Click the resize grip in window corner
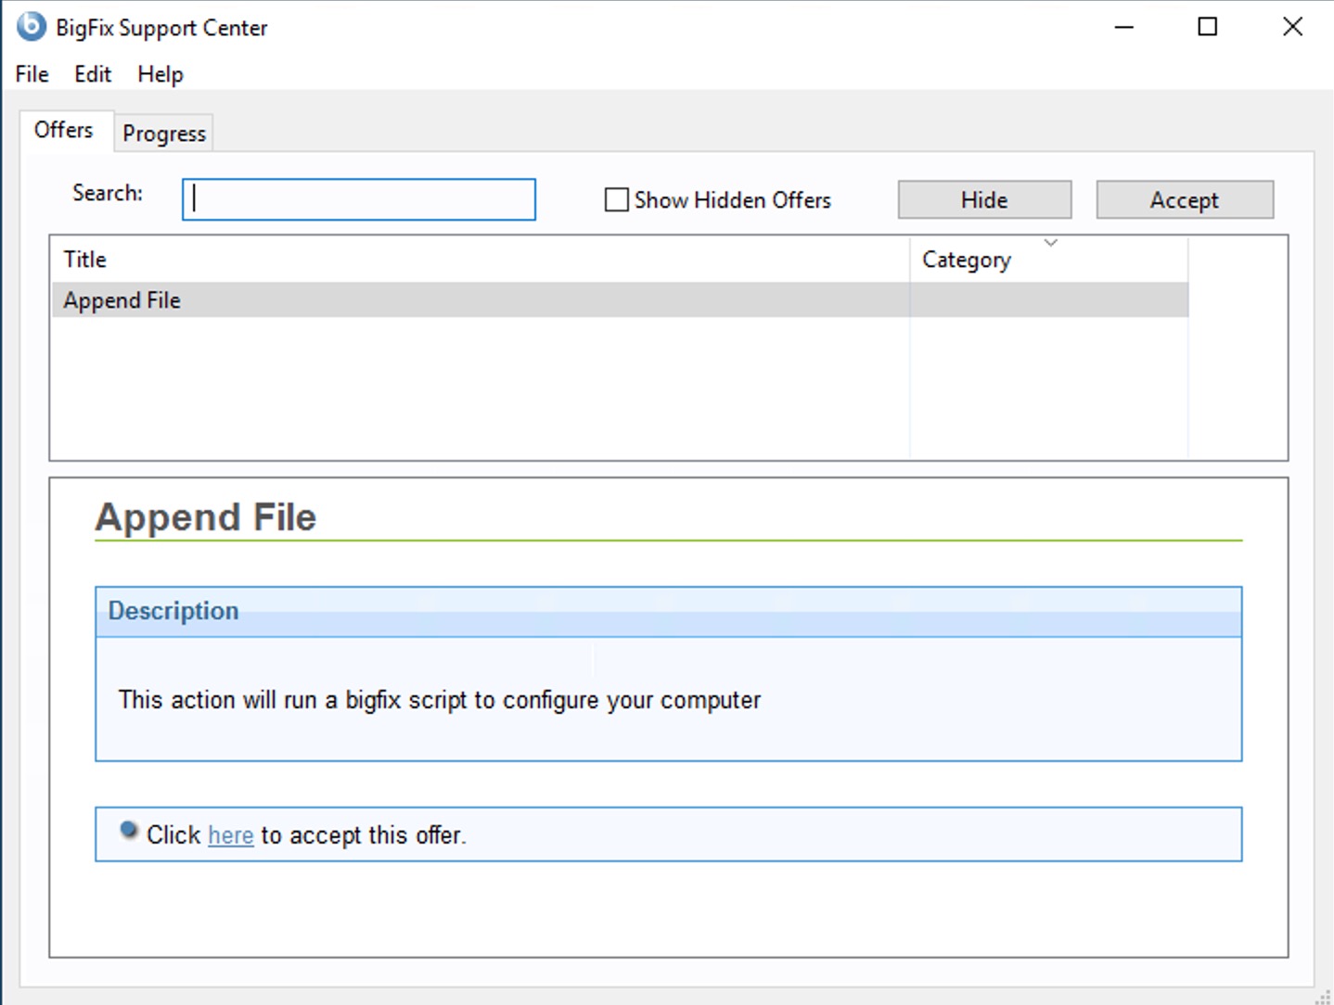The width and height of the screenshot is (1334, 1005). coord(1323,996)
